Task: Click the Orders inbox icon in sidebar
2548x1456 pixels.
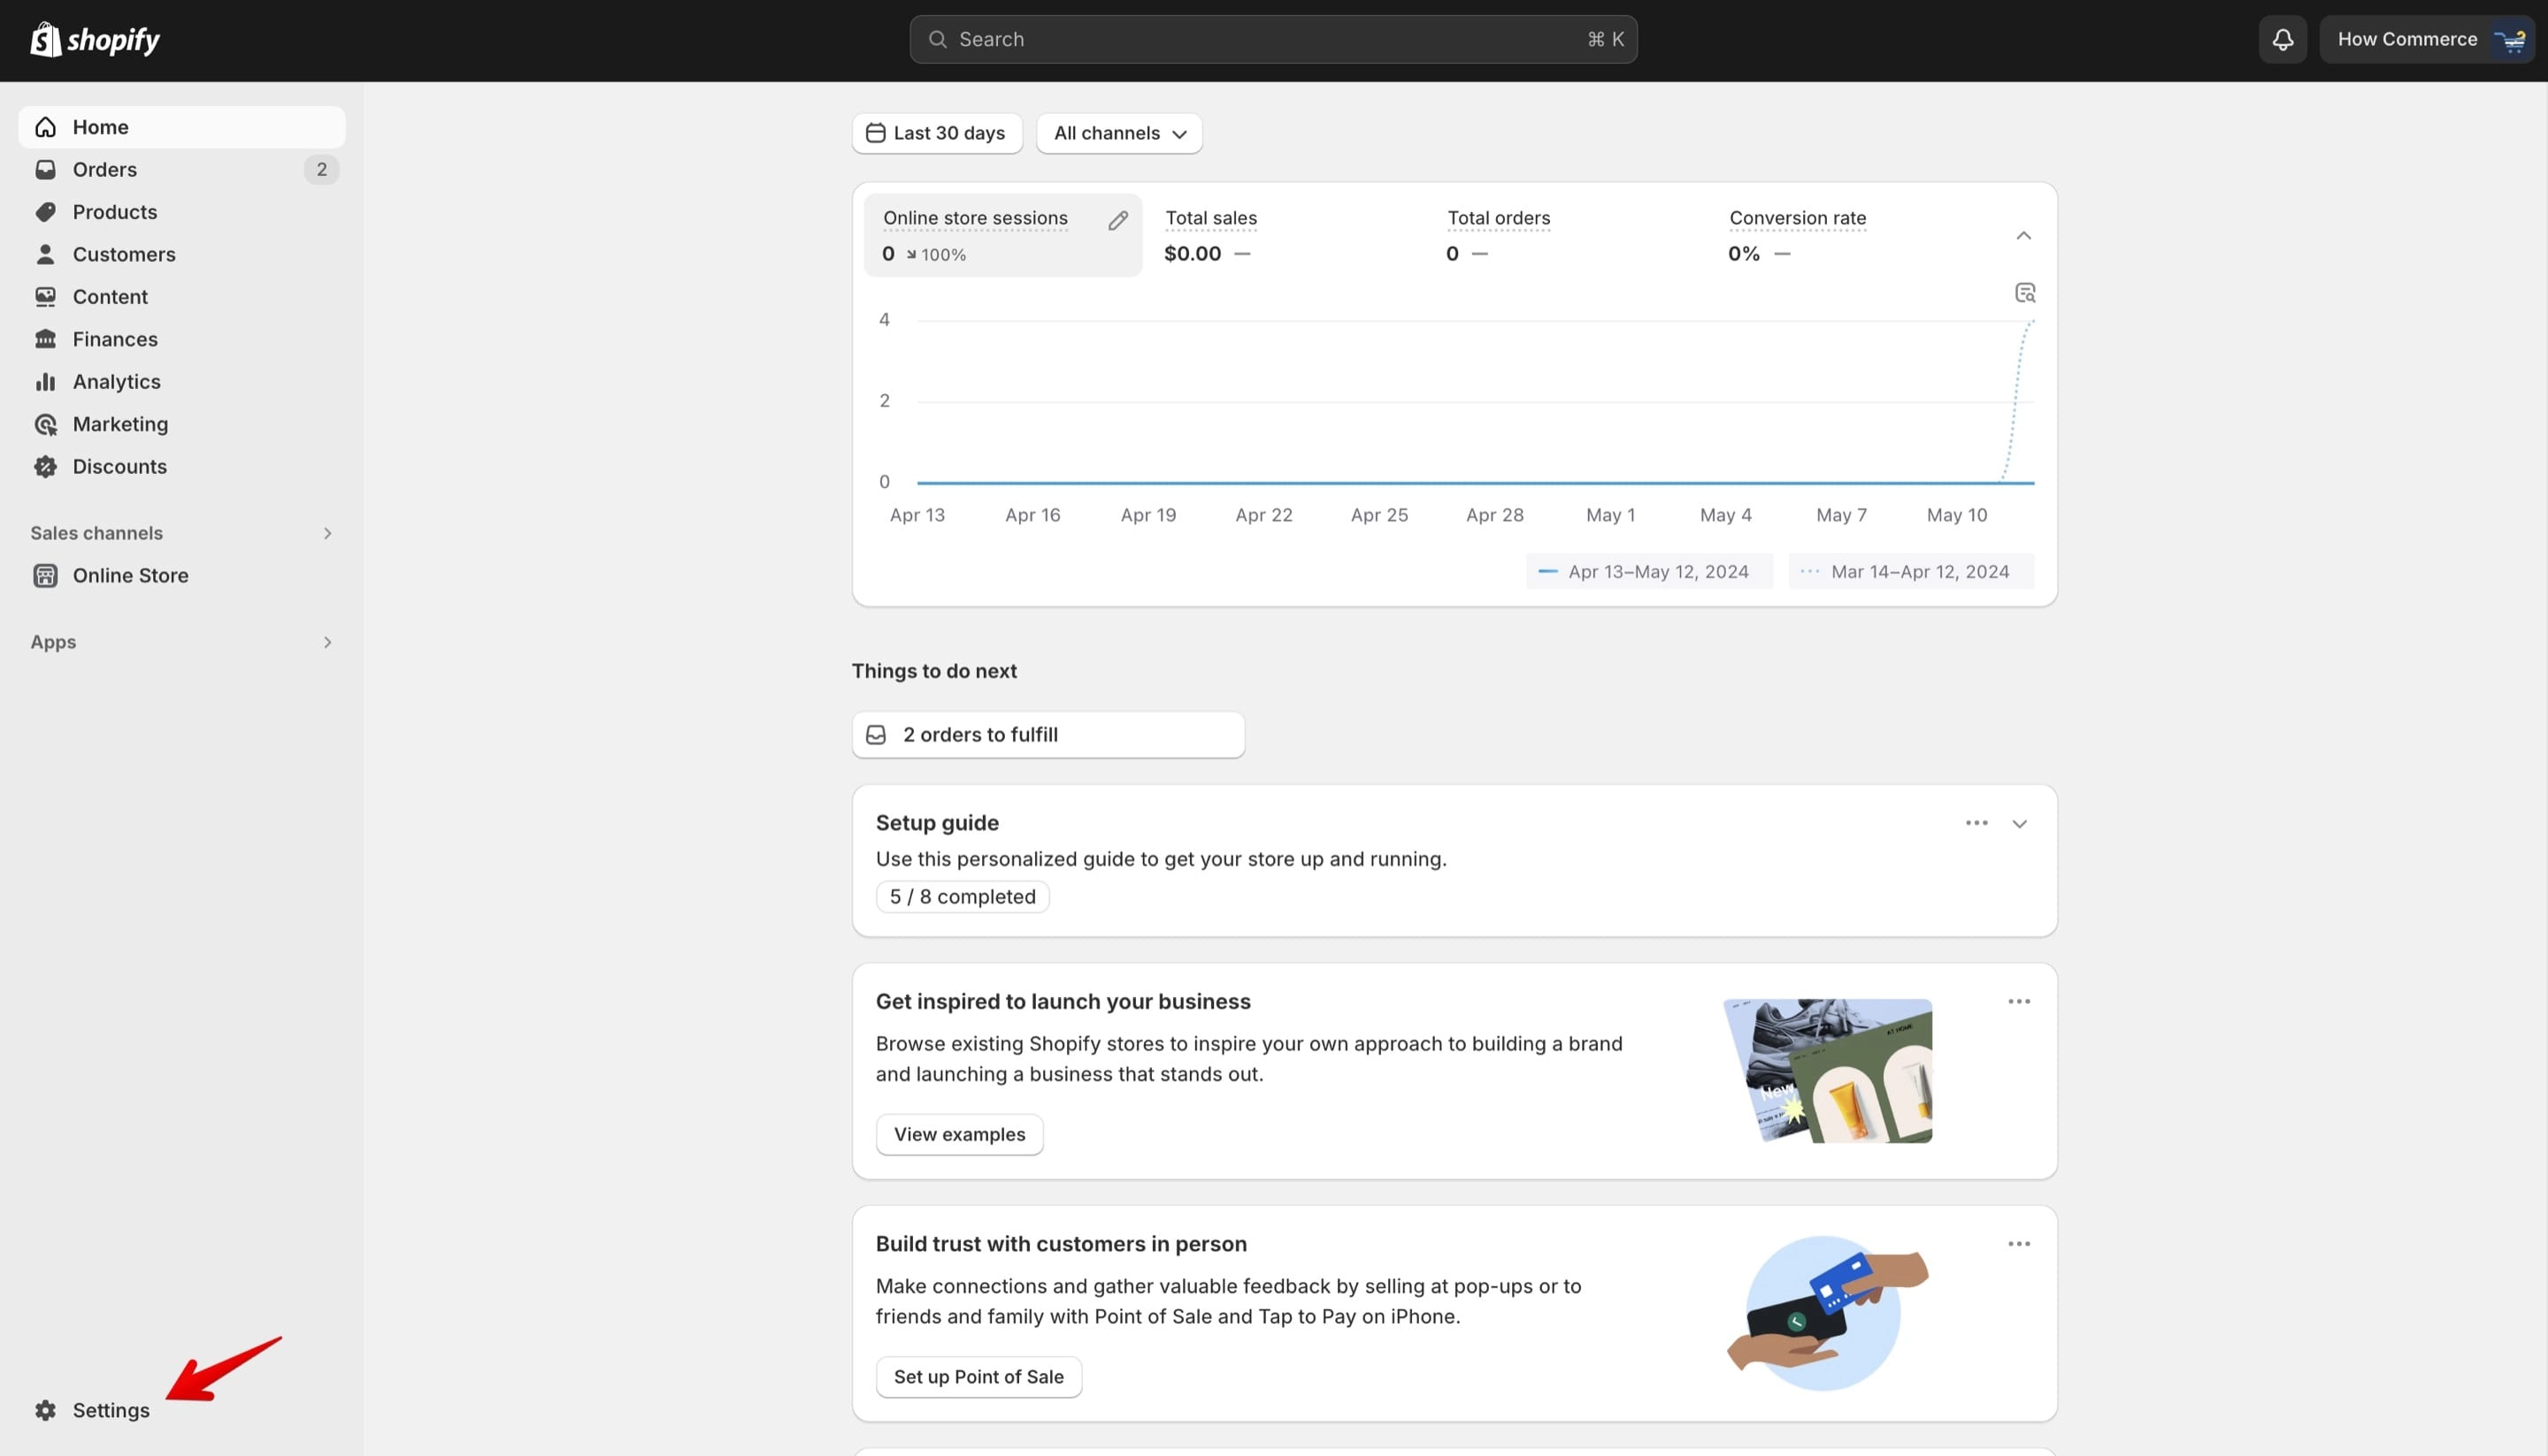Action: [45, 169]
